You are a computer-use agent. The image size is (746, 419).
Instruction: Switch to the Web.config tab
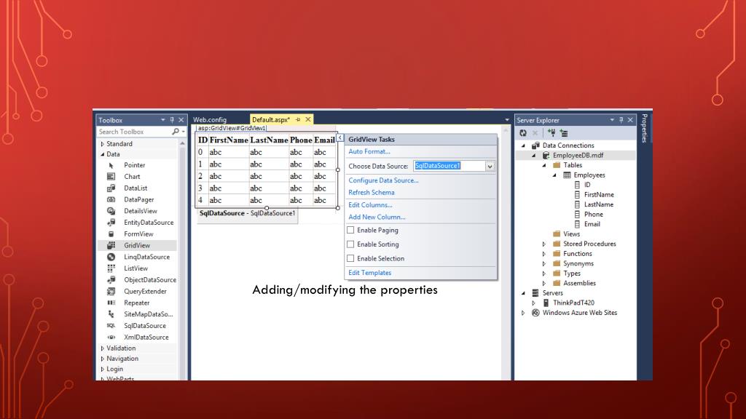[210, 120]
